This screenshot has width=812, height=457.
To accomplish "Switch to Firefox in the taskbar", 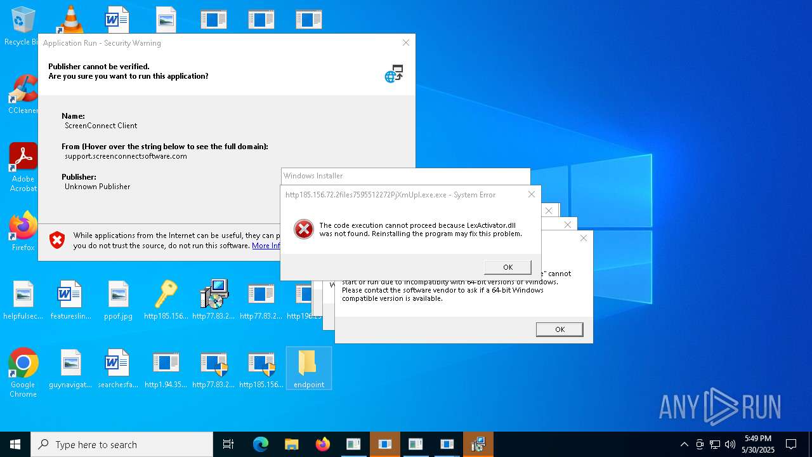I will [x=322, y=444].
